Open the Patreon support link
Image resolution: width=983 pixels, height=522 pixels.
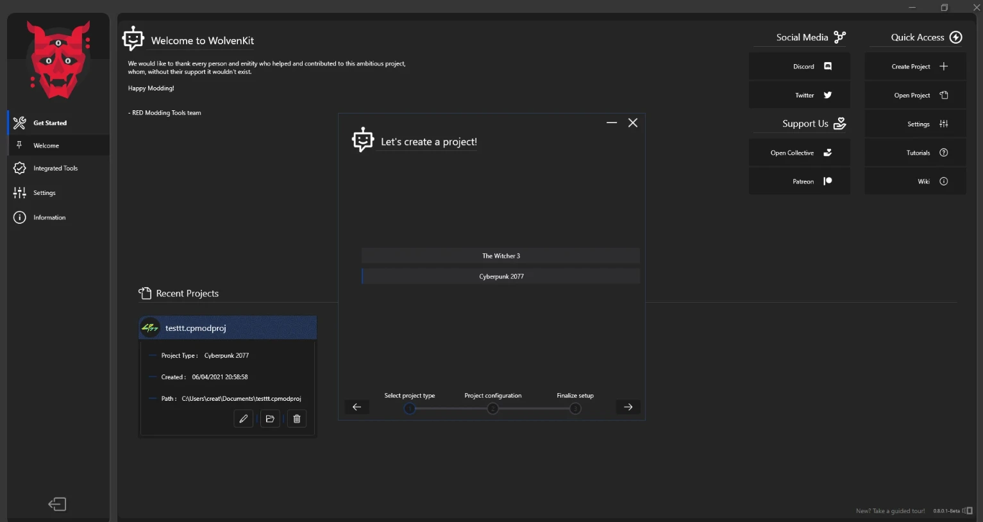[799, 181]
